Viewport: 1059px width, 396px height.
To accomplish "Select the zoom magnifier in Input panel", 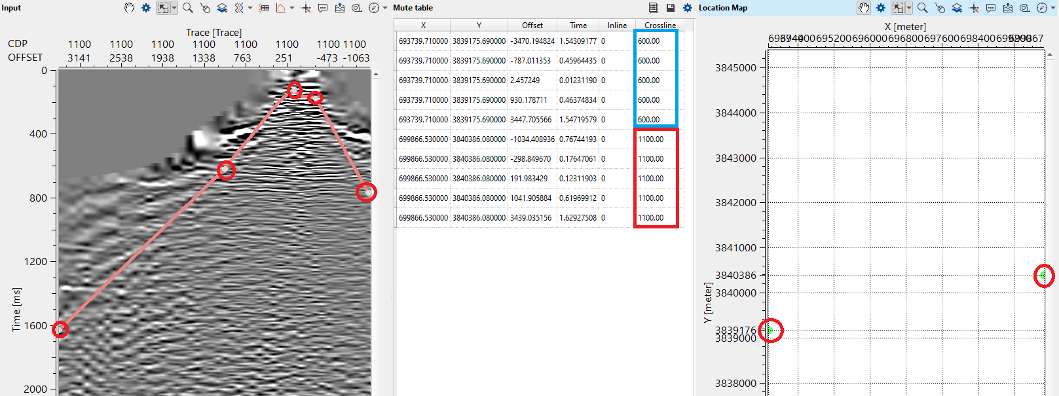I will pyautogui.click(x=188, y=8).
